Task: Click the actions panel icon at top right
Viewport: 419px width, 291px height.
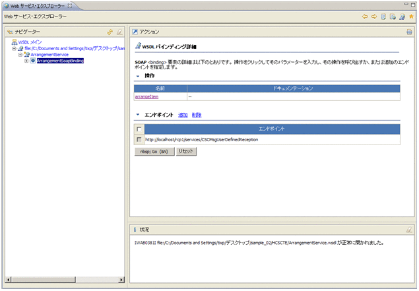Action: click(409, 32)
